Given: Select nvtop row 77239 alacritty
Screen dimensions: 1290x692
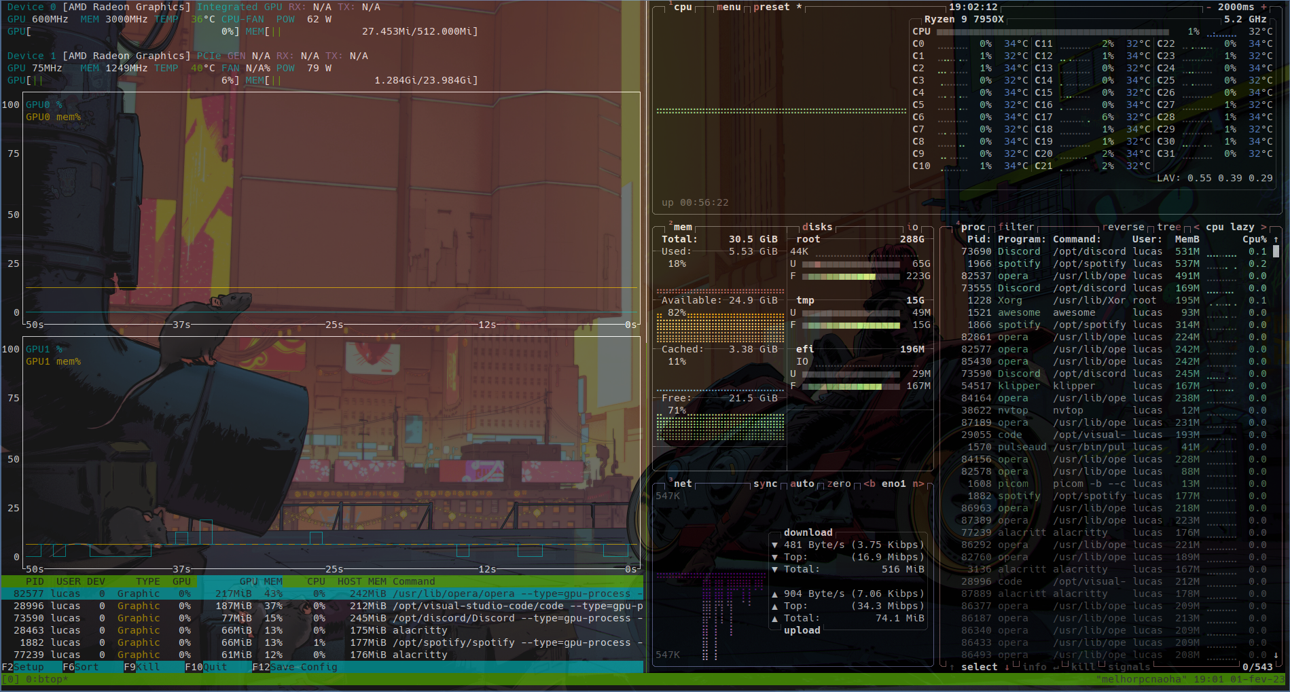Looking at the screenshot, I should 322,655.
